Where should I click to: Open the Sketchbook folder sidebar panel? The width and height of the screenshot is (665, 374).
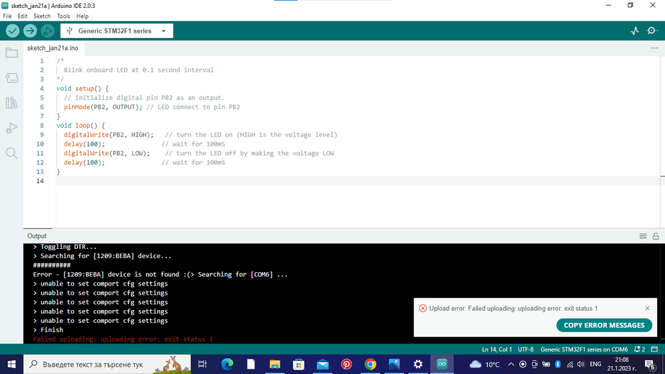[x=11, y=53]
